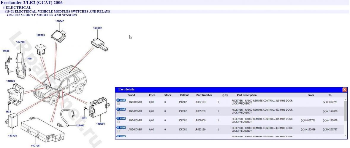
Task: Select callout HS1 in the diagram
Action: 84,118
